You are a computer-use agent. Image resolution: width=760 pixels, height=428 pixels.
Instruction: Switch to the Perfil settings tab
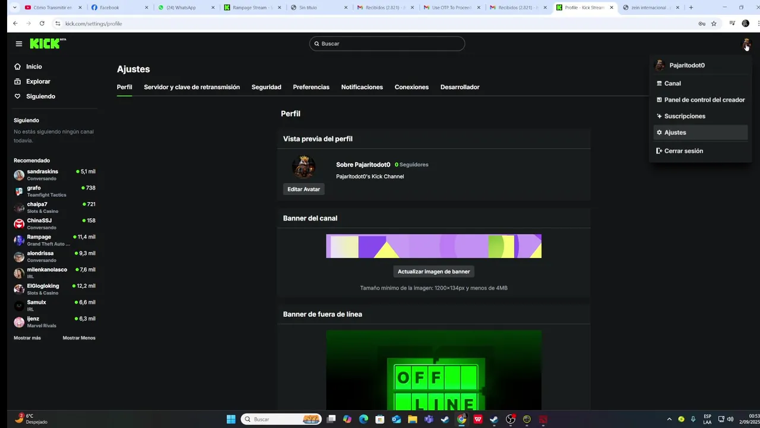click(124, 87)
